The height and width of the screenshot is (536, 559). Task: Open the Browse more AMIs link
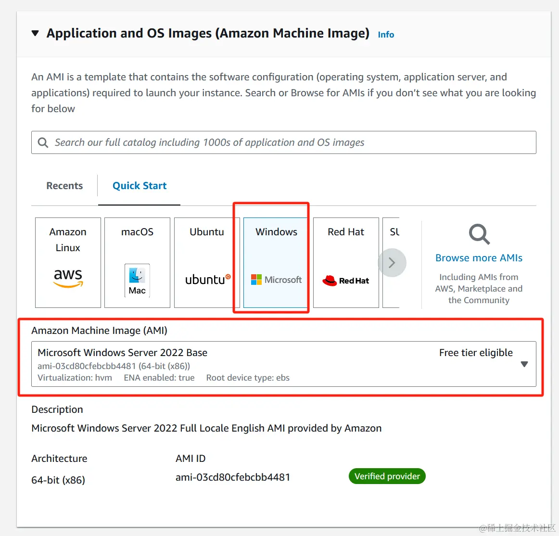tap(479, 258)
